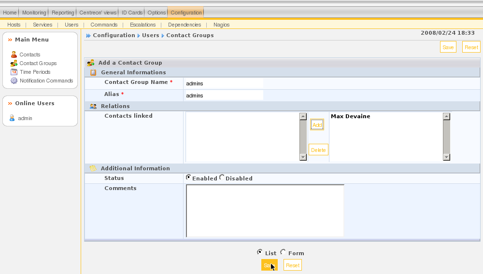
Task: Select the Disabled status radio button
Action: click(222, 178)
